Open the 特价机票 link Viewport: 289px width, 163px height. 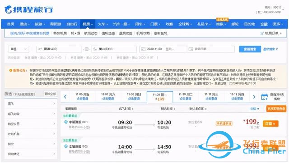point(60,34)
